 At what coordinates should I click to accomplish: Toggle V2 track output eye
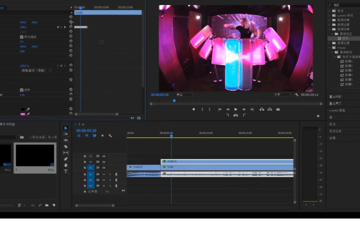[x=104, y=162]
